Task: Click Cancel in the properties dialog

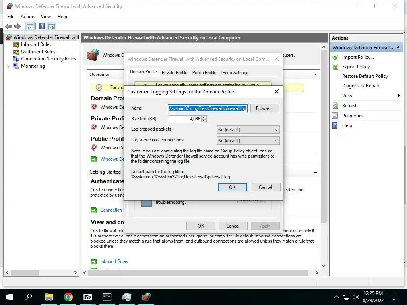Action: (233, 226)
